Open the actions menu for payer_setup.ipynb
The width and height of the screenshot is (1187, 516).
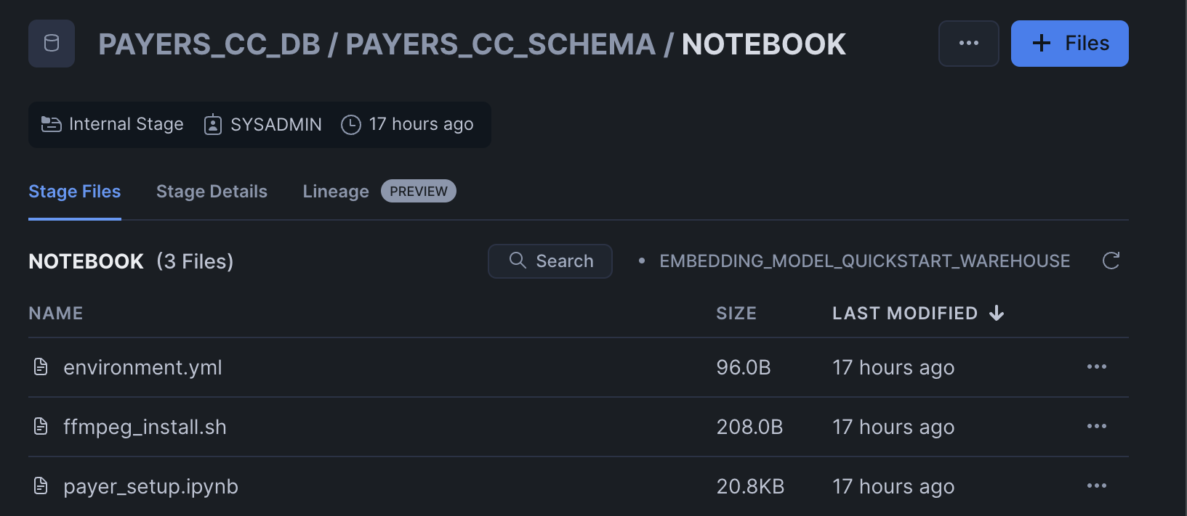pyautogui.click(x=1097, y=486)
